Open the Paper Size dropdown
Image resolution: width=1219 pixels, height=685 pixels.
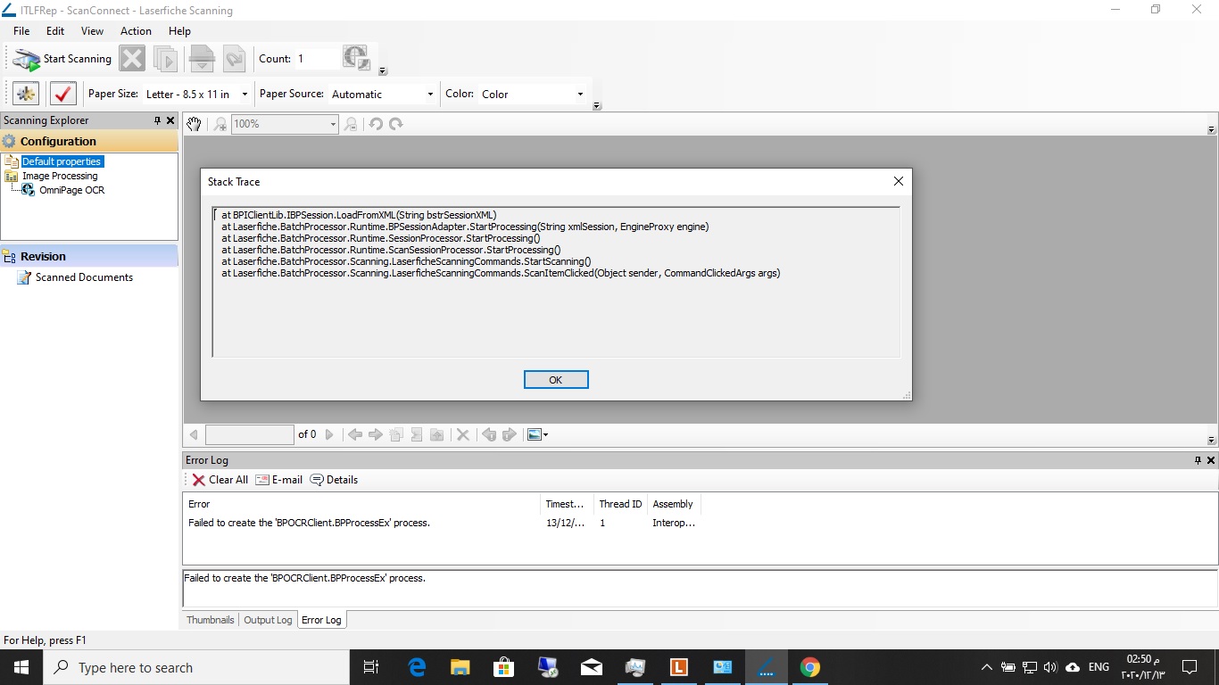point(245,95)
